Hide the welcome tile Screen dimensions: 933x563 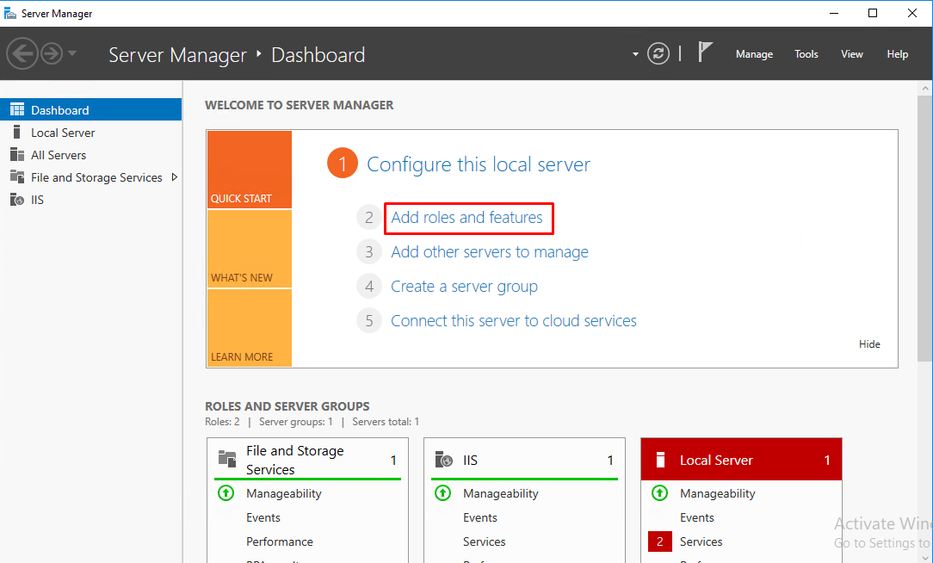point(869,344)
